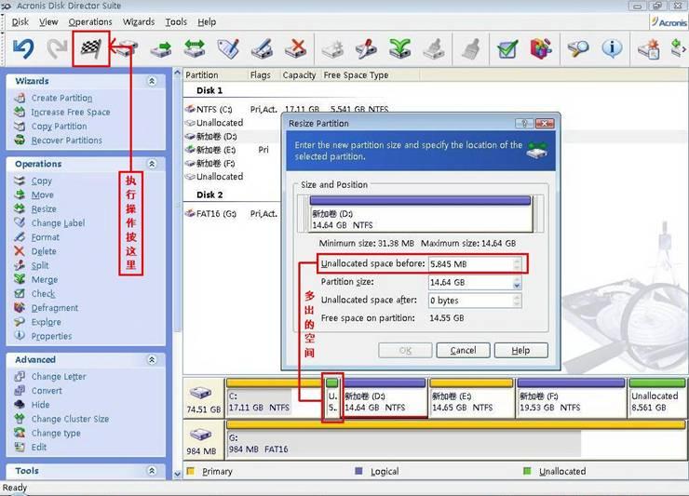This screenshot has width=689, height=496.
Task: Click the blue info icon in toolbar
Action: [x=612, y=48]
